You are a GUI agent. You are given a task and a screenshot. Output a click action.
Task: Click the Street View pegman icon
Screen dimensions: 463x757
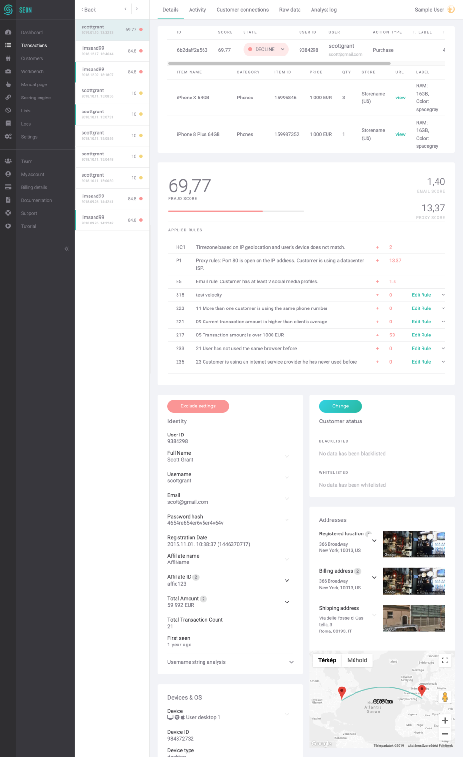coord(445,697)
